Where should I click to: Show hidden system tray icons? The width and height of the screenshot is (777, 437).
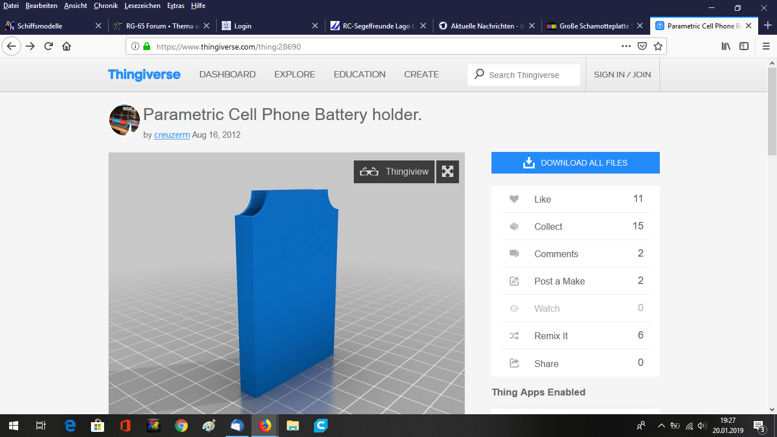pyautogui.click(x=661, y=426)
